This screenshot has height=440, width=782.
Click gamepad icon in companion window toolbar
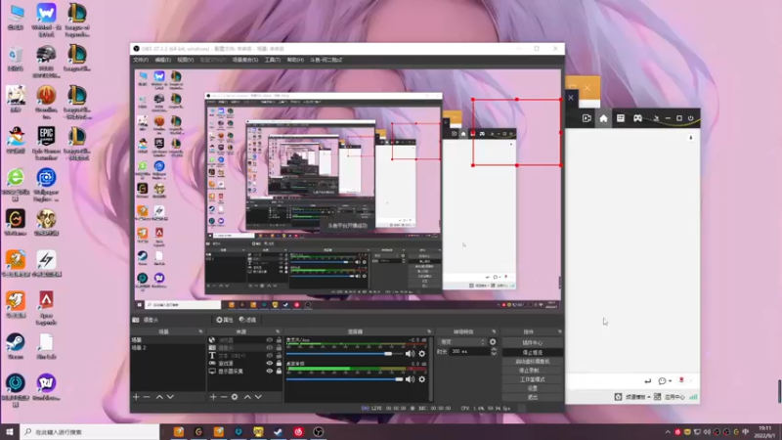(x=638, y=118)
